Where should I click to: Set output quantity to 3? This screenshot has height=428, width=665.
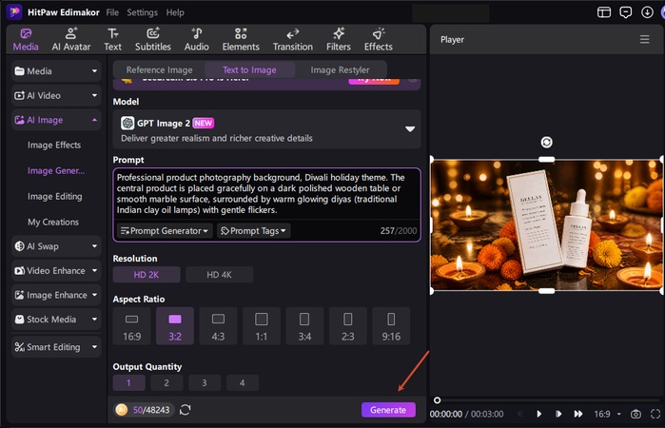coord(205,382)
